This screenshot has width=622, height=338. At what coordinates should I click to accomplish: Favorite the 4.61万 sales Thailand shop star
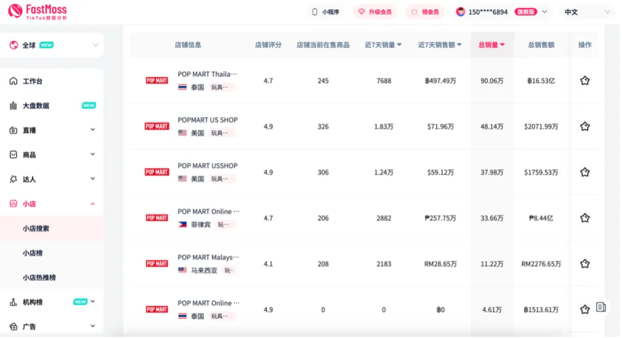(x=585, y=310)
